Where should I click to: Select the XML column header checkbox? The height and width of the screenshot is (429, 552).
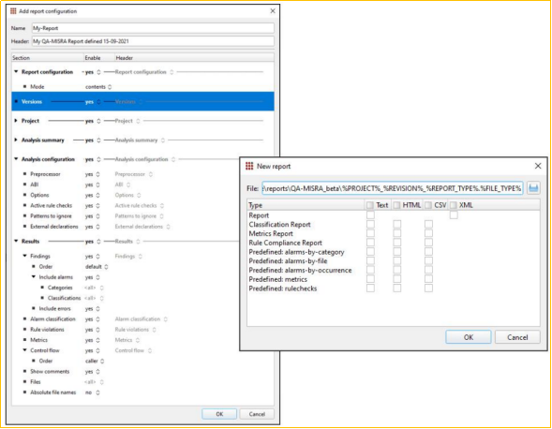pyautogui.click(x=454, y=205)
